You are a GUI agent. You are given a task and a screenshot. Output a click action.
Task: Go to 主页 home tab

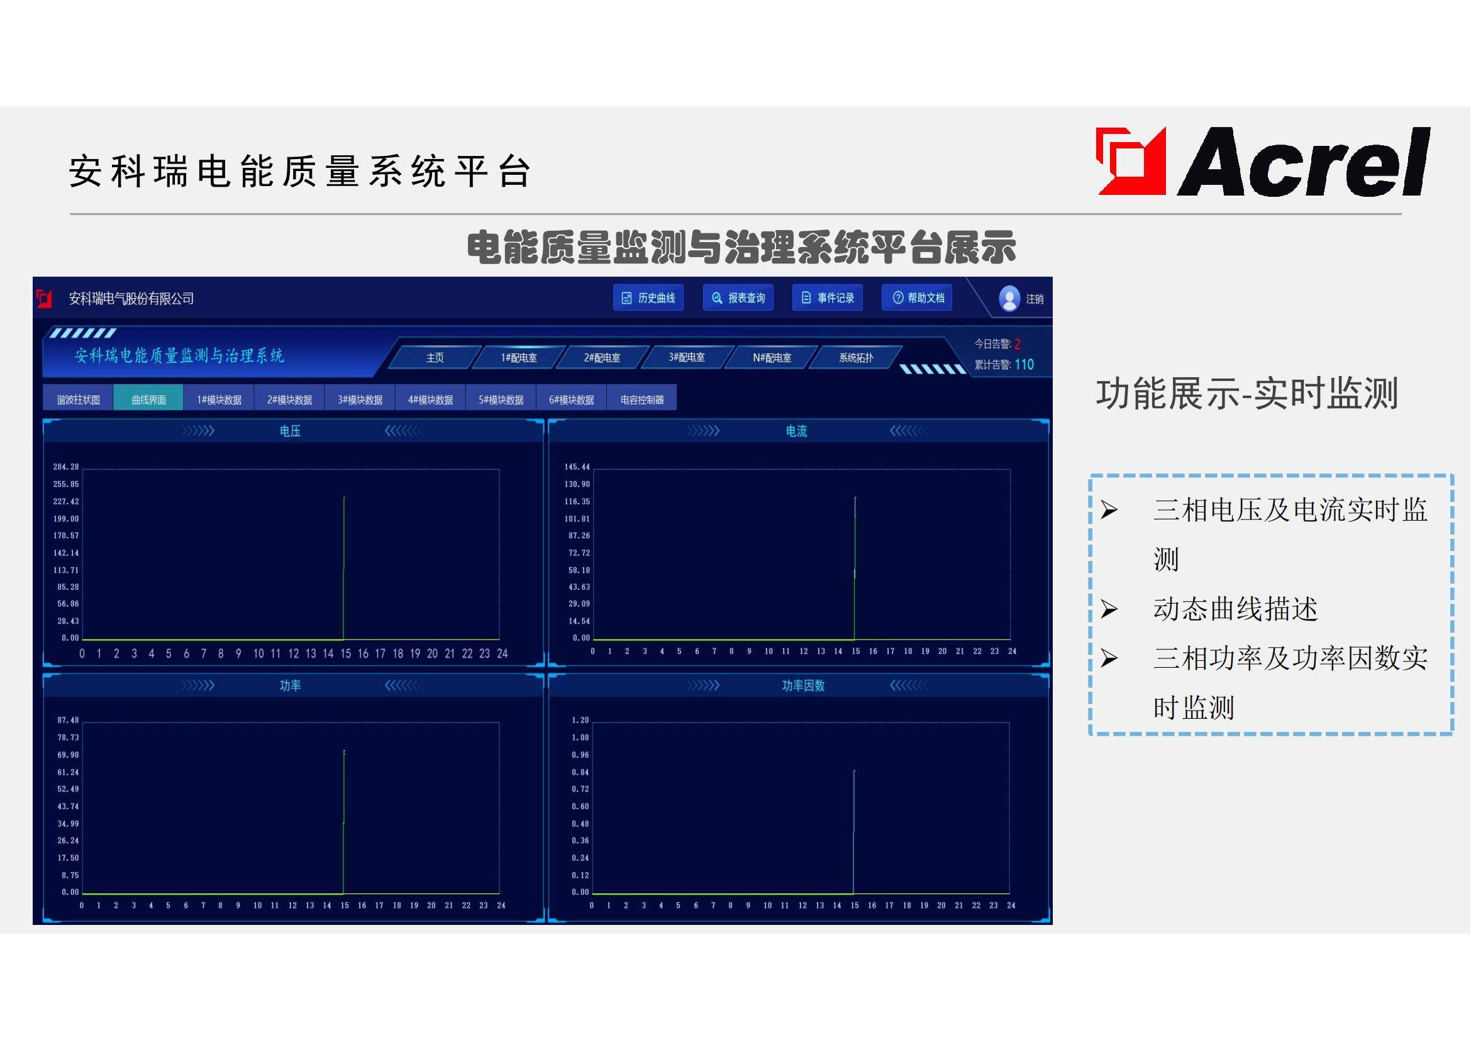(x=435, y=357)
